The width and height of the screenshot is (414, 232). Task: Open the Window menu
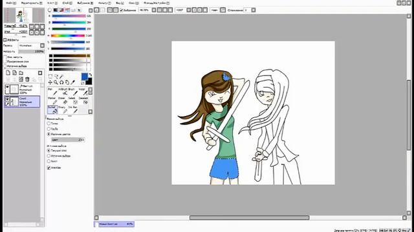click(x=134, y=3)
